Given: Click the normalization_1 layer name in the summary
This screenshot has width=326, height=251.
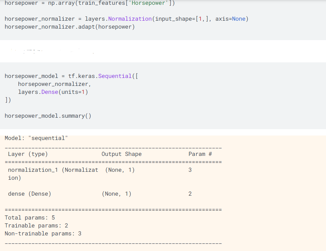Looking at the screenshot, I should pos(33,170).
